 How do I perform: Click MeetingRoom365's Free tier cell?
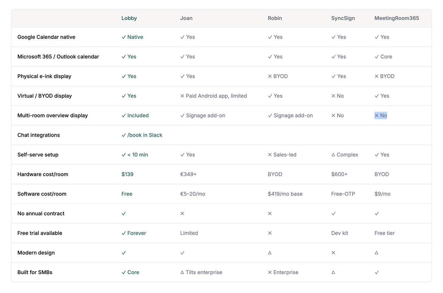coord(384,233)
